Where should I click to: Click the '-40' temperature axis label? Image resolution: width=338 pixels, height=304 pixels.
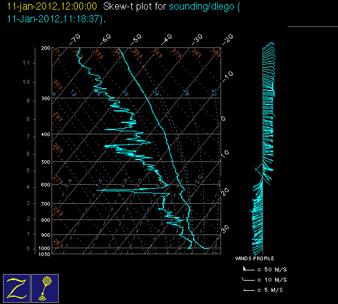167,39
